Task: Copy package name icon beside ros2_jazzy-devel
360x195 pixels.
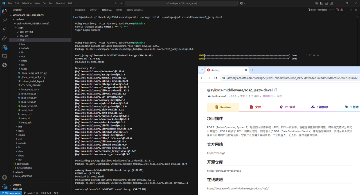Action: tap(276, 90)
